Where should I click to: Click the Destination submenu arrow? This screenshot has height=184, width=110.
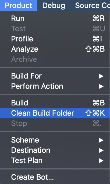coord(101,151)
